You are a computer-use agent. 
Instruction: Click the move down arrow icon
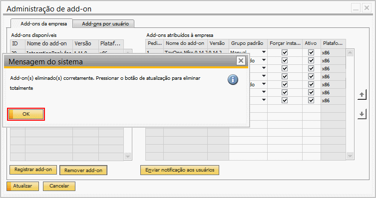pyautogui.click(x=362, y=114)
